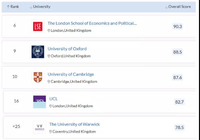Click the 82.7 score badge for UCL
Image resolution: width=200 pixels, height=140 pixels.
click(x=179, y=102)
